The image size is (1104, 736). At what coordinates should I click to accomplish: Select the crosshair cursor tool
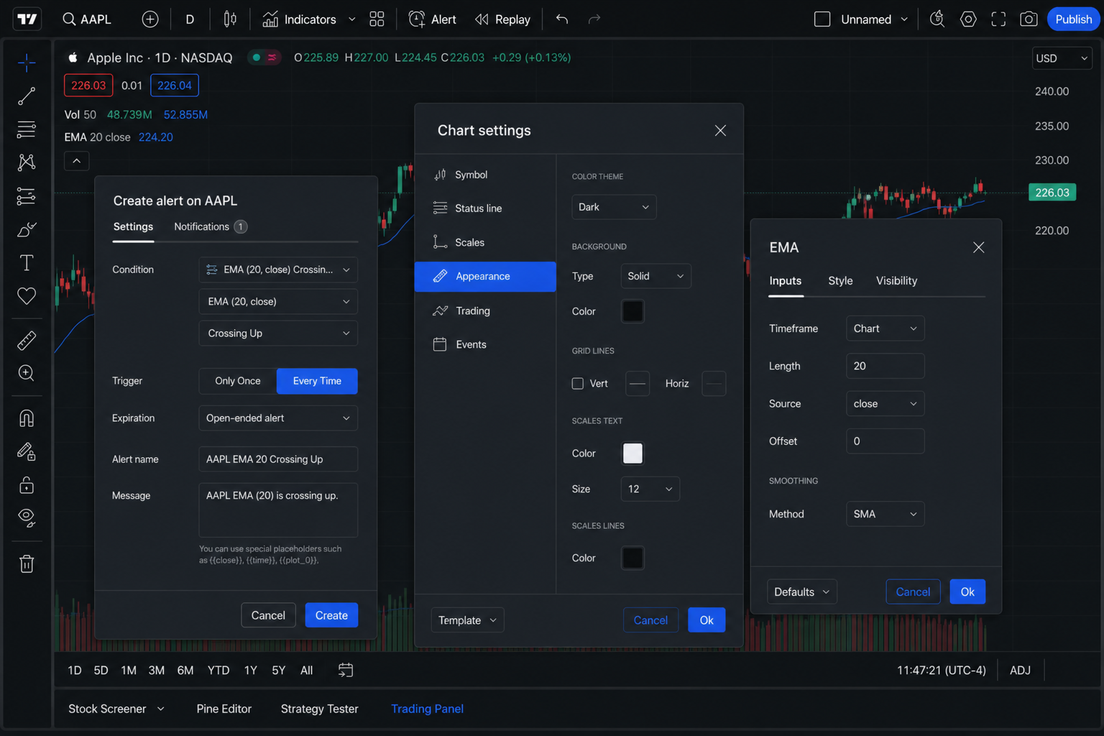[27, 63]
